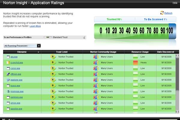Click the Many Users icon for smss.exe

[96, 103]
